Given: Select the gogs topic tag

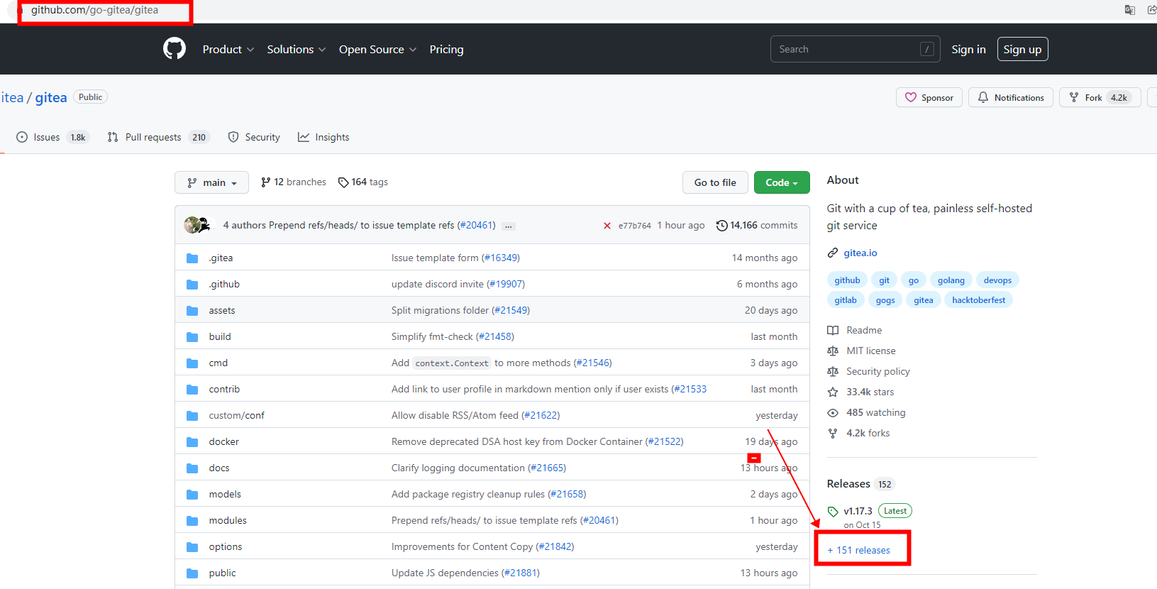Looking at the screenshot, I should point(885,300).
